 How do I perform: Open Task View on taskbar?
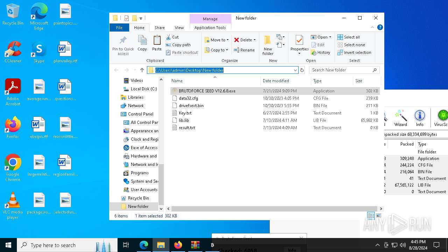click(x=126, y=245)
